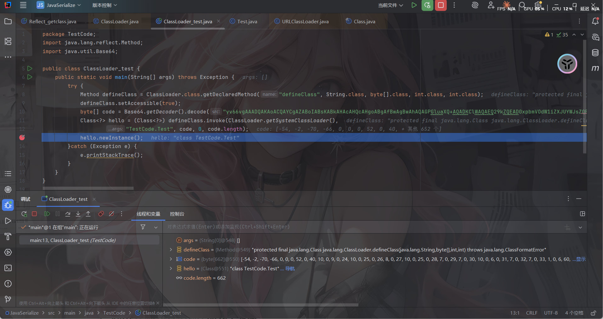
Task: Open the Database tool window icon
Action: (595, 53)
